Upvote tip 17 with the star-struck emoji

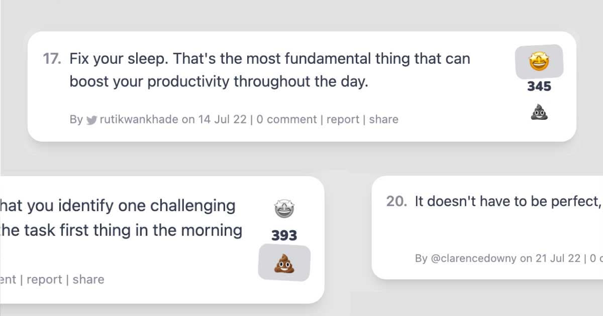click(x=539, y=62)
